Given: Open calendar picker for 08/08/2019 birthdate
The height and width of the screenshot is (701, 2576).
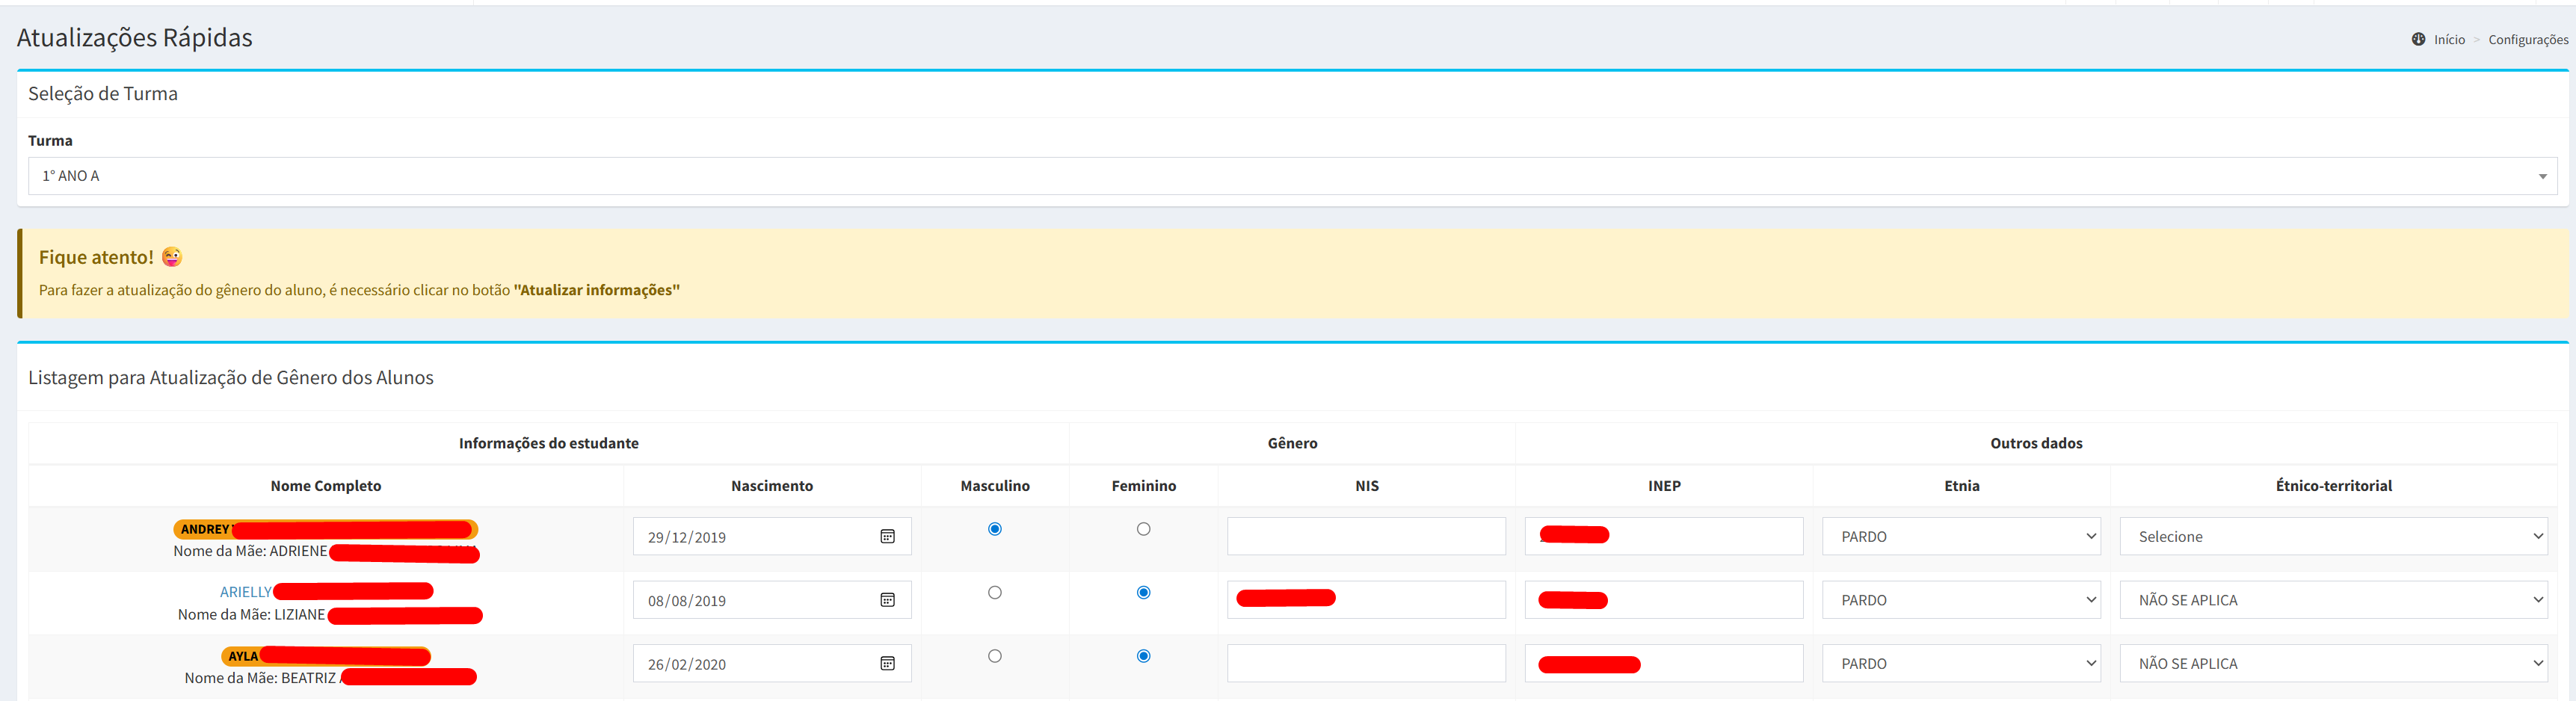Looking at the screenshot, I should click(887, 600).
